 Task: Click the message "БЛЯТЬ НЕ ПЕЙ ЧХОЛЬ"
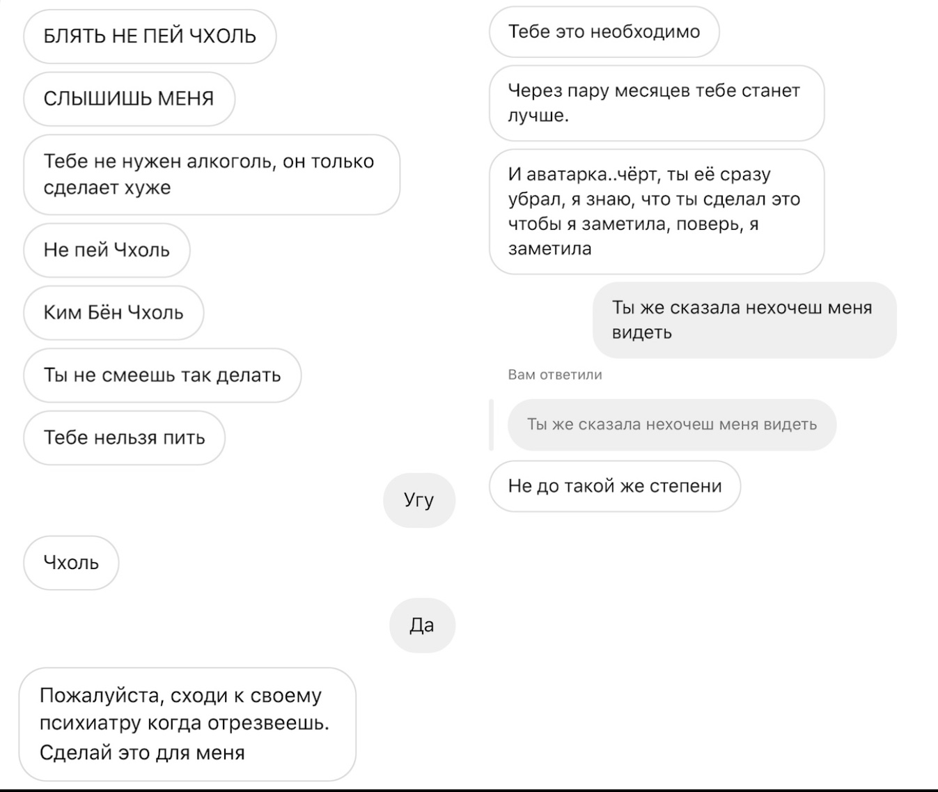click(x=150, y=36)
